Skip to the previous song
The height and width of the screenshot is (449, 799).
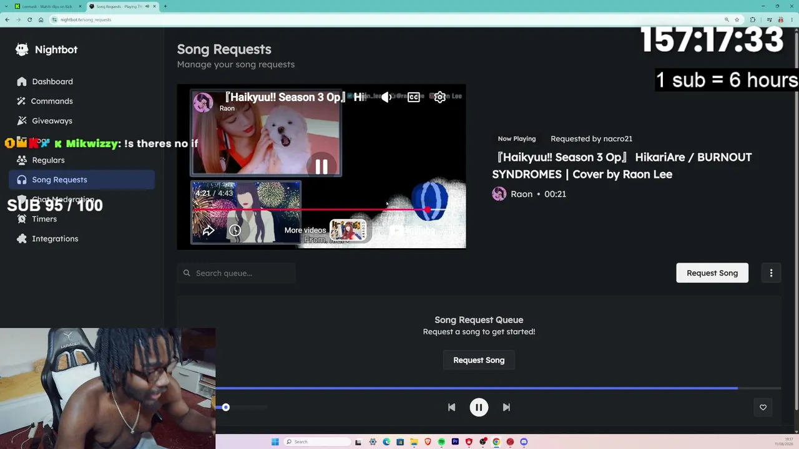pyautogui.click(x=451, y=407)
